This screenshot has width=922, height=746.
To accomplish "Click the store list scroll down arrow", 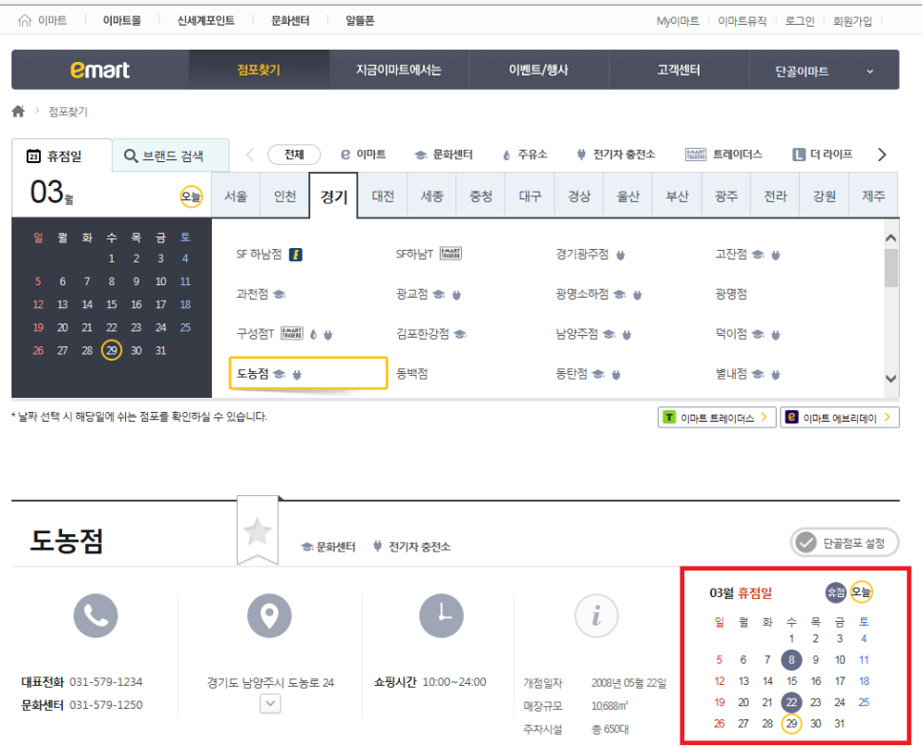I will 891,379.
